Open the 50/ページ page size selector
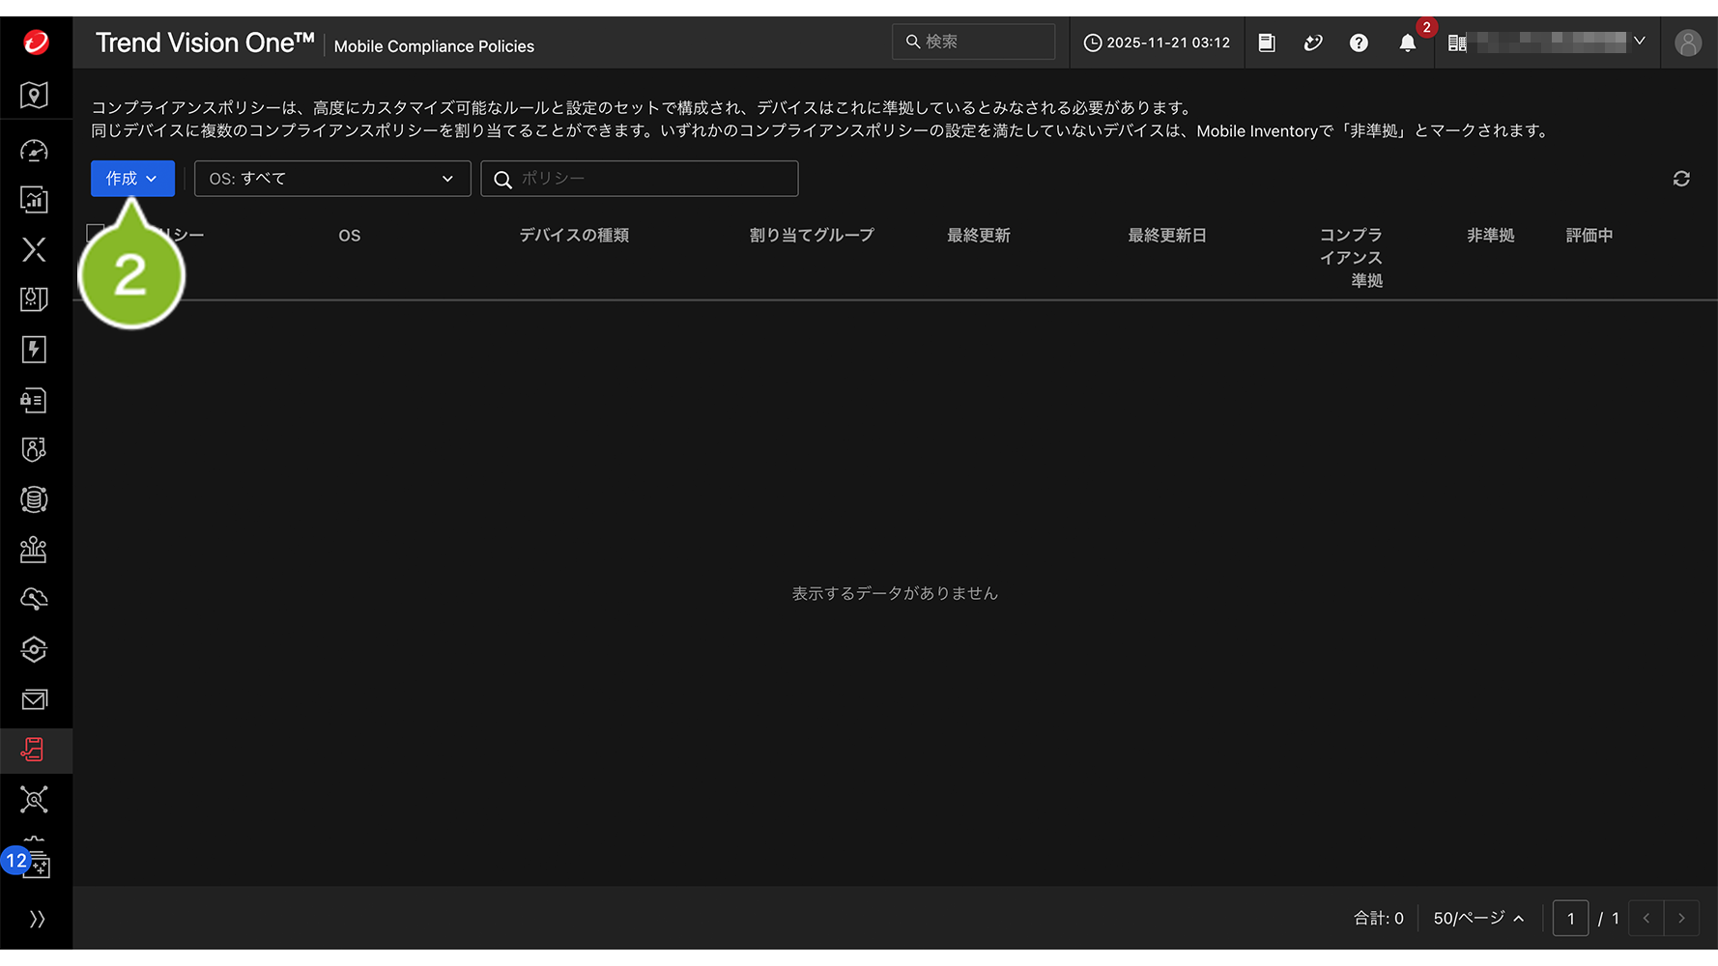Image resolution: width=1718 pixels, height=966 pixels. coord(1477,918)
